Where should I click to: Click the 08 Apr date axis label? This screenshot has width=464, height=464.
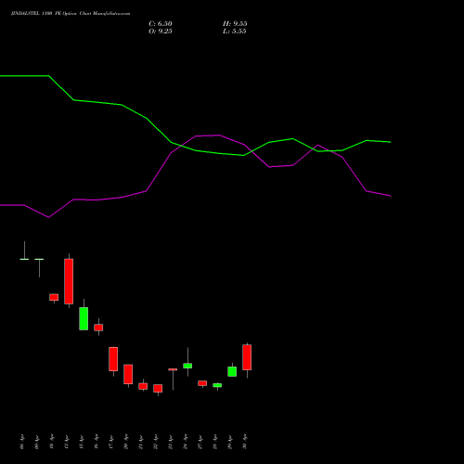pos(22,442)
